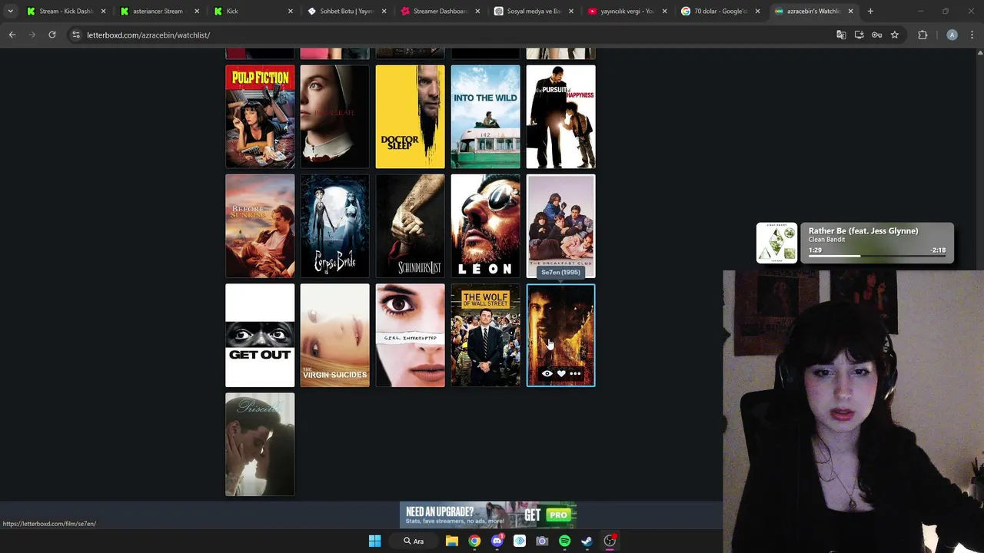Image resolution: width=984 pixels, height=553 pixels.
Task: Switch to the Kick tab
Action: pos(254,12)
